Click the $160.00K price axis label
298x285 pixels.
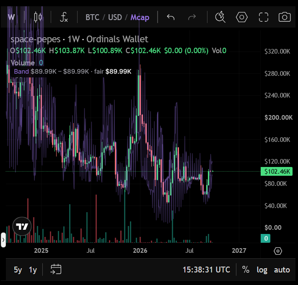(x=277, y=140)
